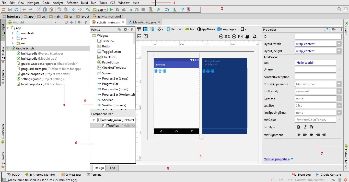Click the Paste clipboard icon
This screenshot has width=349, height=182.
click(51, 10)
